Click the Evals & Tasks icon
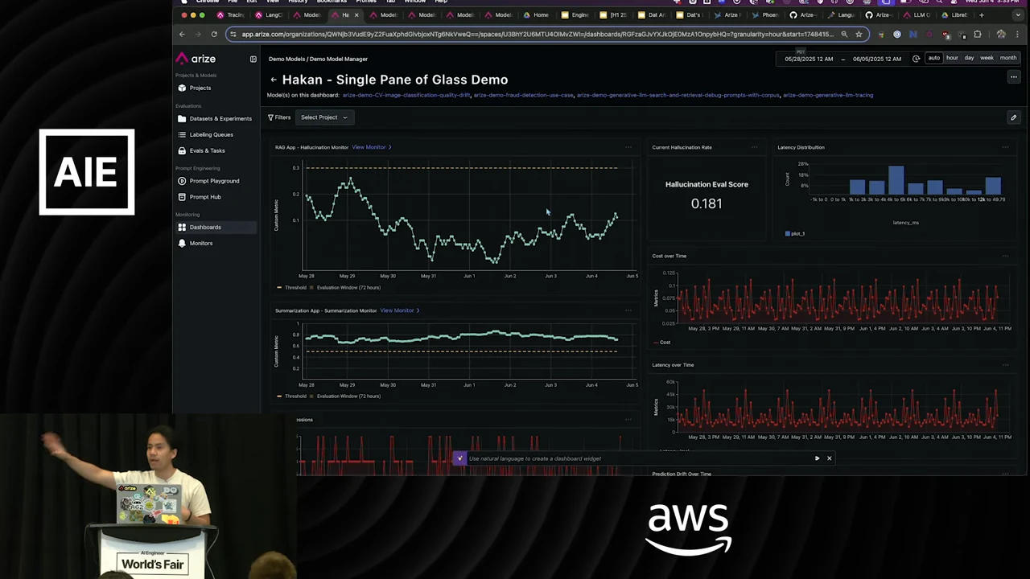 click(182, 150)
